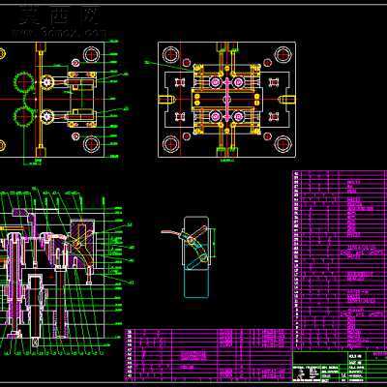Select the wide magenta parts table at bottom
Image resolution: width=387 pixels, height=387 pixels.
[208, 355]
